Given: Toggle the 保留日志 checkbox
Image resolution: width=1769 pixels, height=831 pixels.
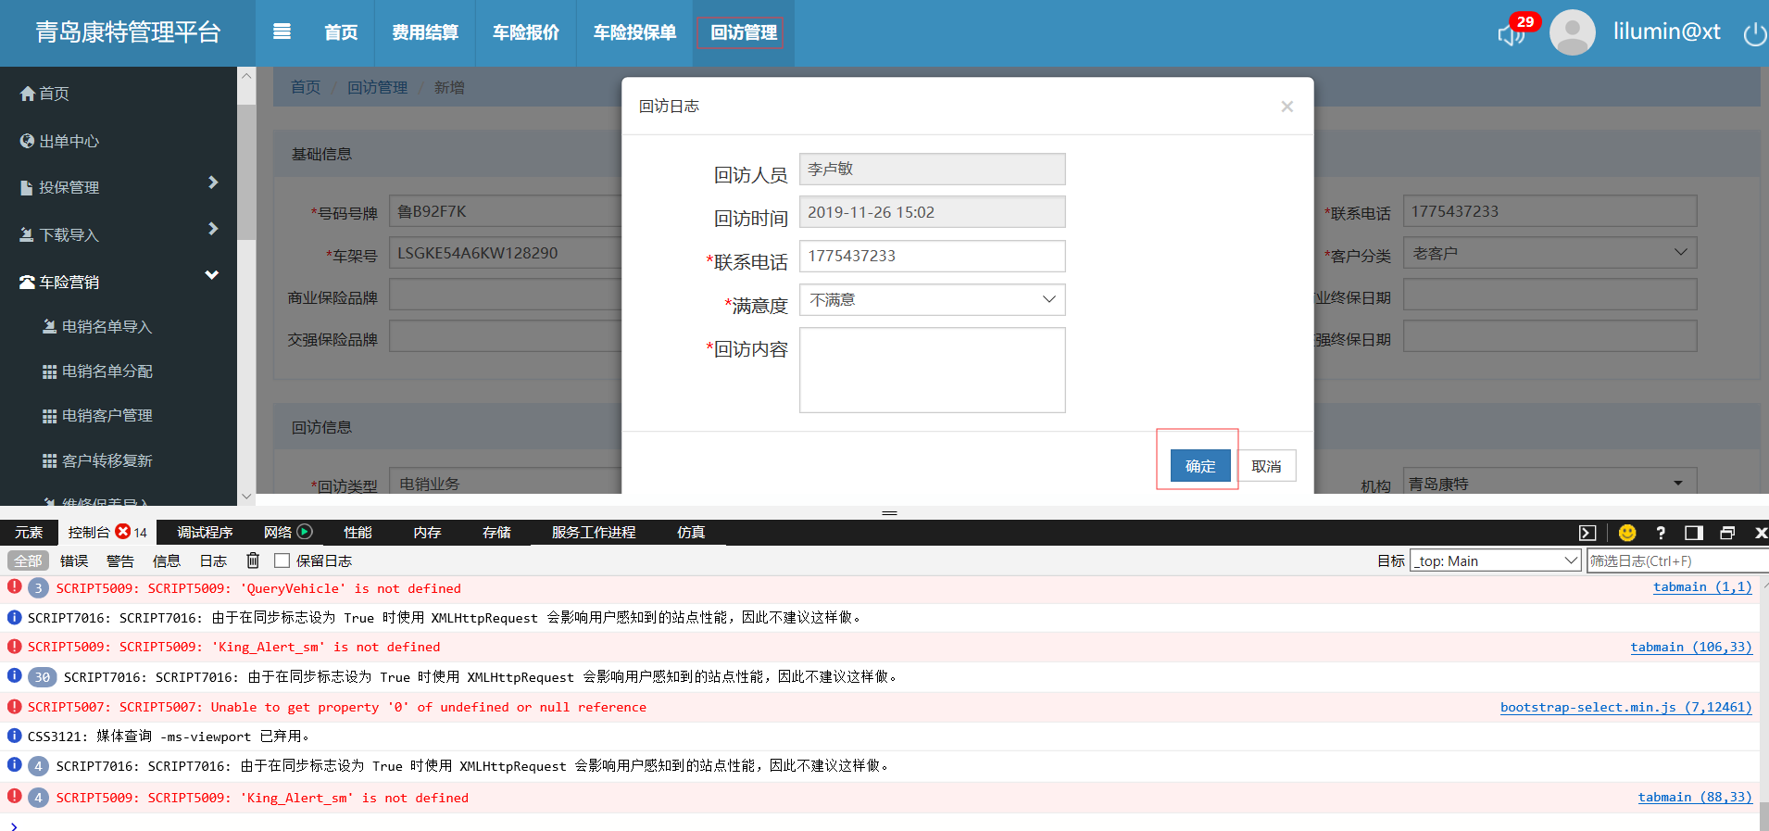Looking at the screenshot, I should (x=282, y=560).
